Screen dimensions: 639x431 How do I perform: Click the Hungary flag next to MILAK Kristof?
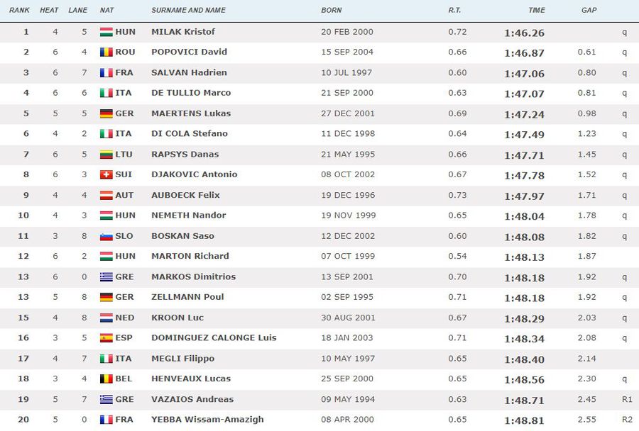tap(106, 32)
